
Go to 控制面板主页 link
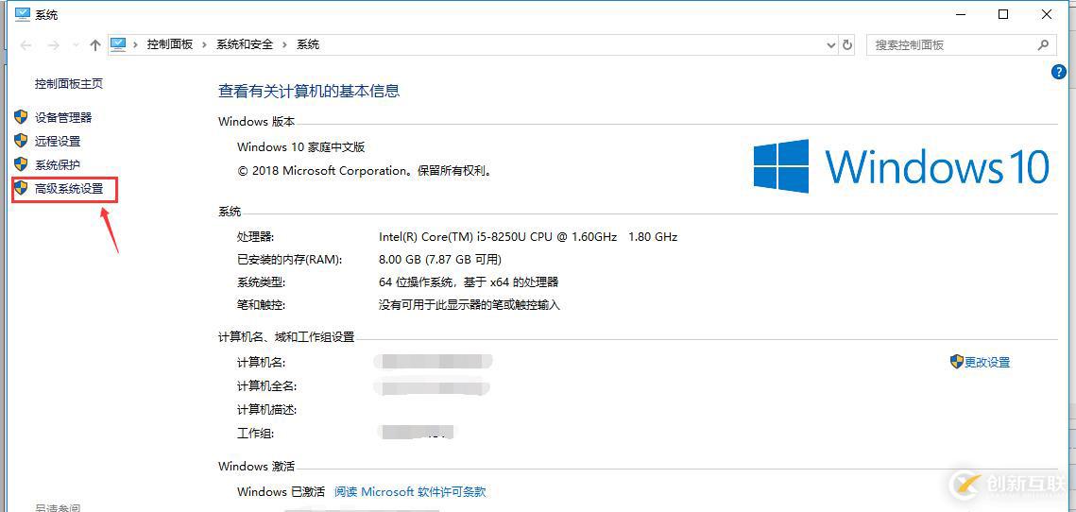(x=69, y=83)
